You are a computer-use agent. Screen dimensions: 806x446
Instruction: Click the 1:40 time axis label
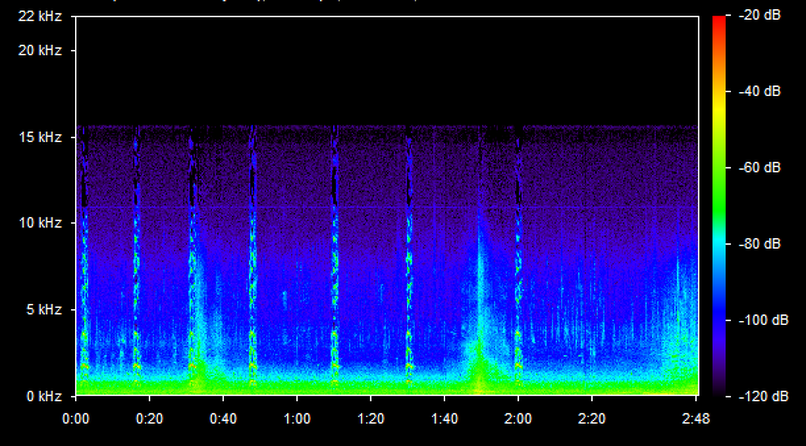click(444, 419)
